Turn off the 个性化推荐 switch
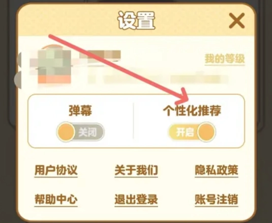This screenshot has height=223, width=272. coord(192,132)
